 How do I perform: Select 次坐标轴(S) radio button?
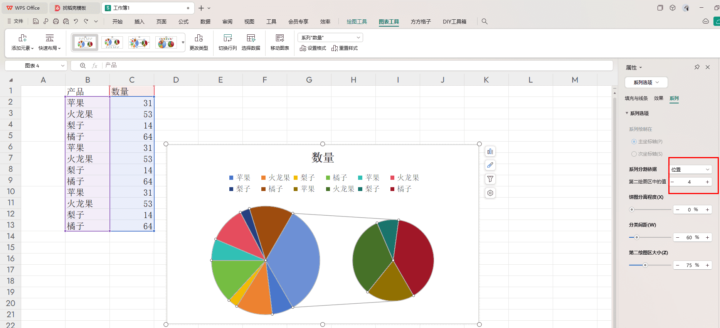(634, 154)
